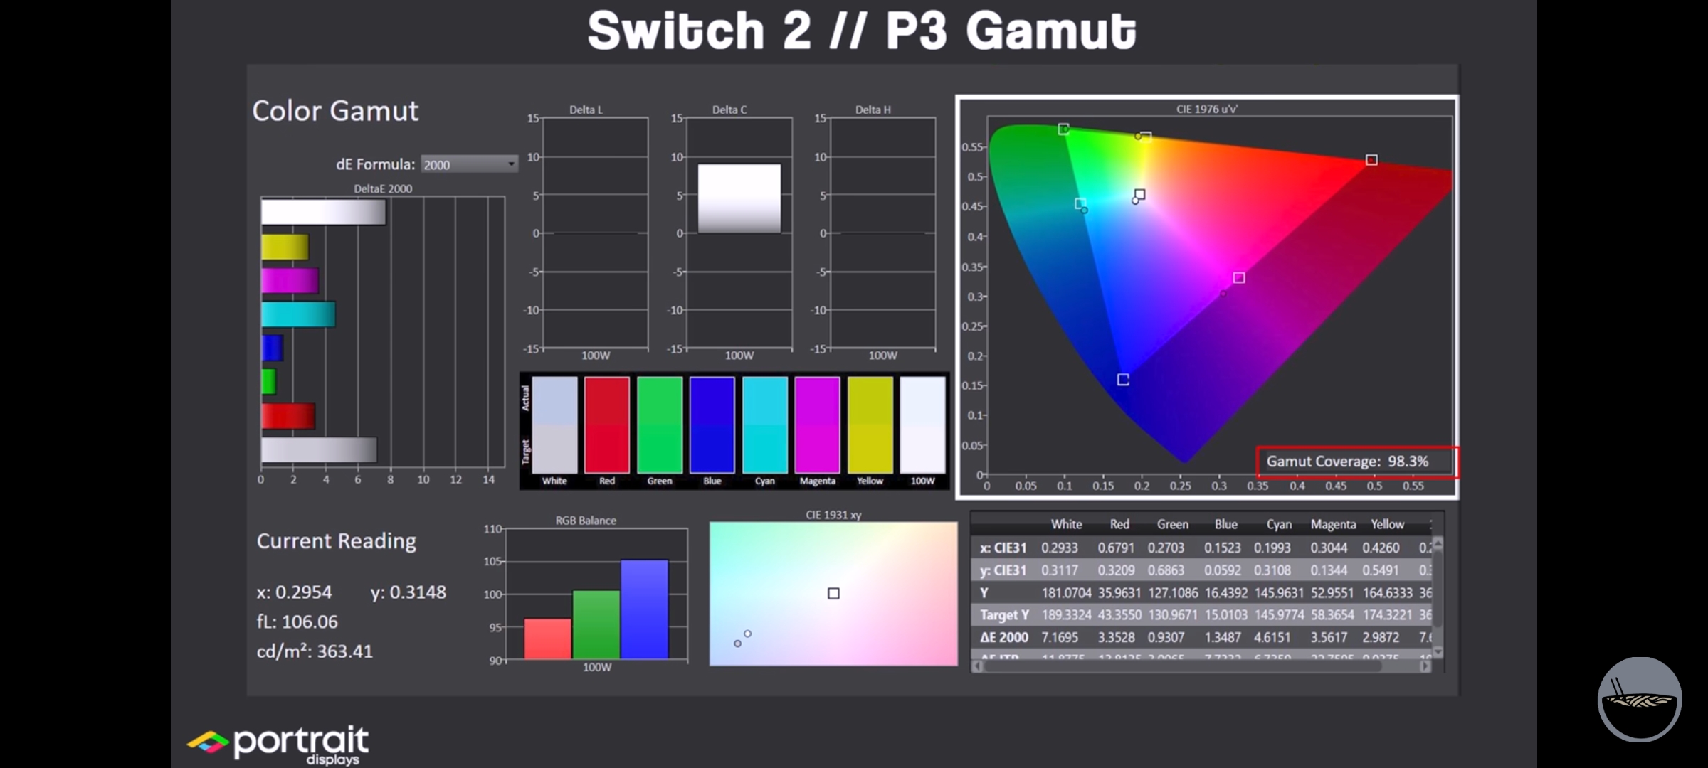Click the green primary target square in CIE 1976
This screenshot has height=768, width=1708.
1063,129
